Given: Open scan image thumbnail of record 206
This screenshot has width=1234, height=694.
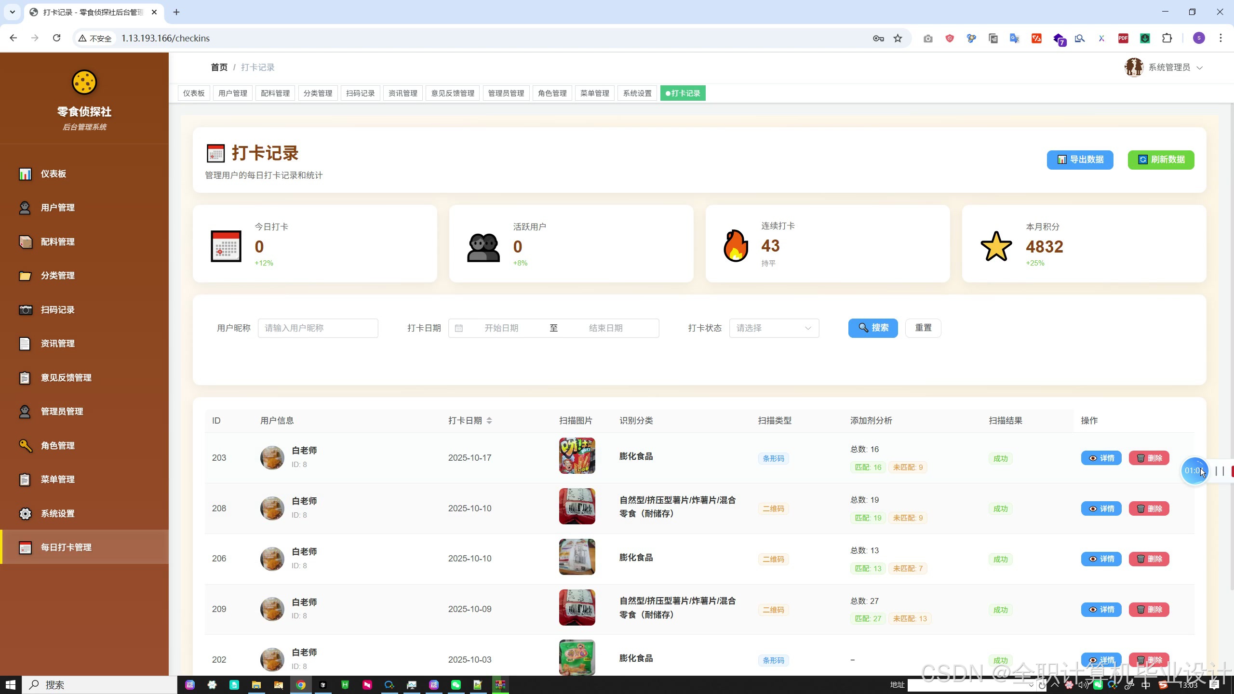Looking at the screenshot, I should [577, 557].
